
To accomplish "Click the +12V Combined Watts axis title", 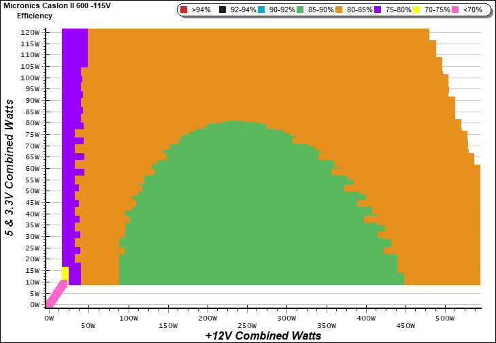I will 263,336.
